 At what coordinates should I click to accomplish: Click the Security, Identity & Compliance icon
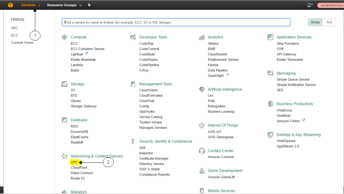point(133,141)
